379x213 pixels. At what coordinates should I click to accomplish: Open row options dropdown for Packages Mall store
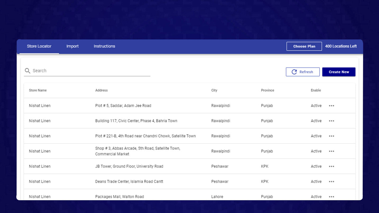pyautogui.click(x=332, y=196)
